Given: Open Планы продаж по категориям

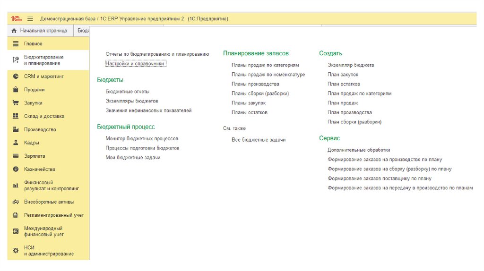Looking at the screenshot, I should [x=265, y=65].
